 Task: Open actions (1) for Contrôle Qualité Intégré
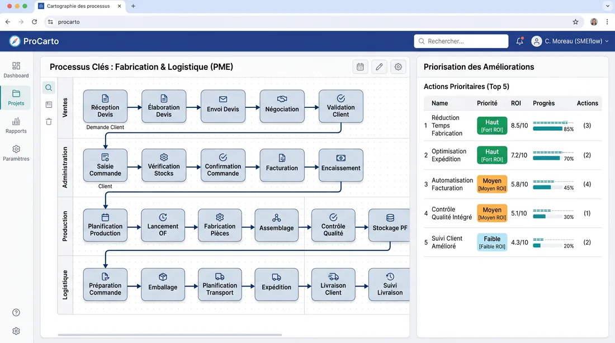586,213
